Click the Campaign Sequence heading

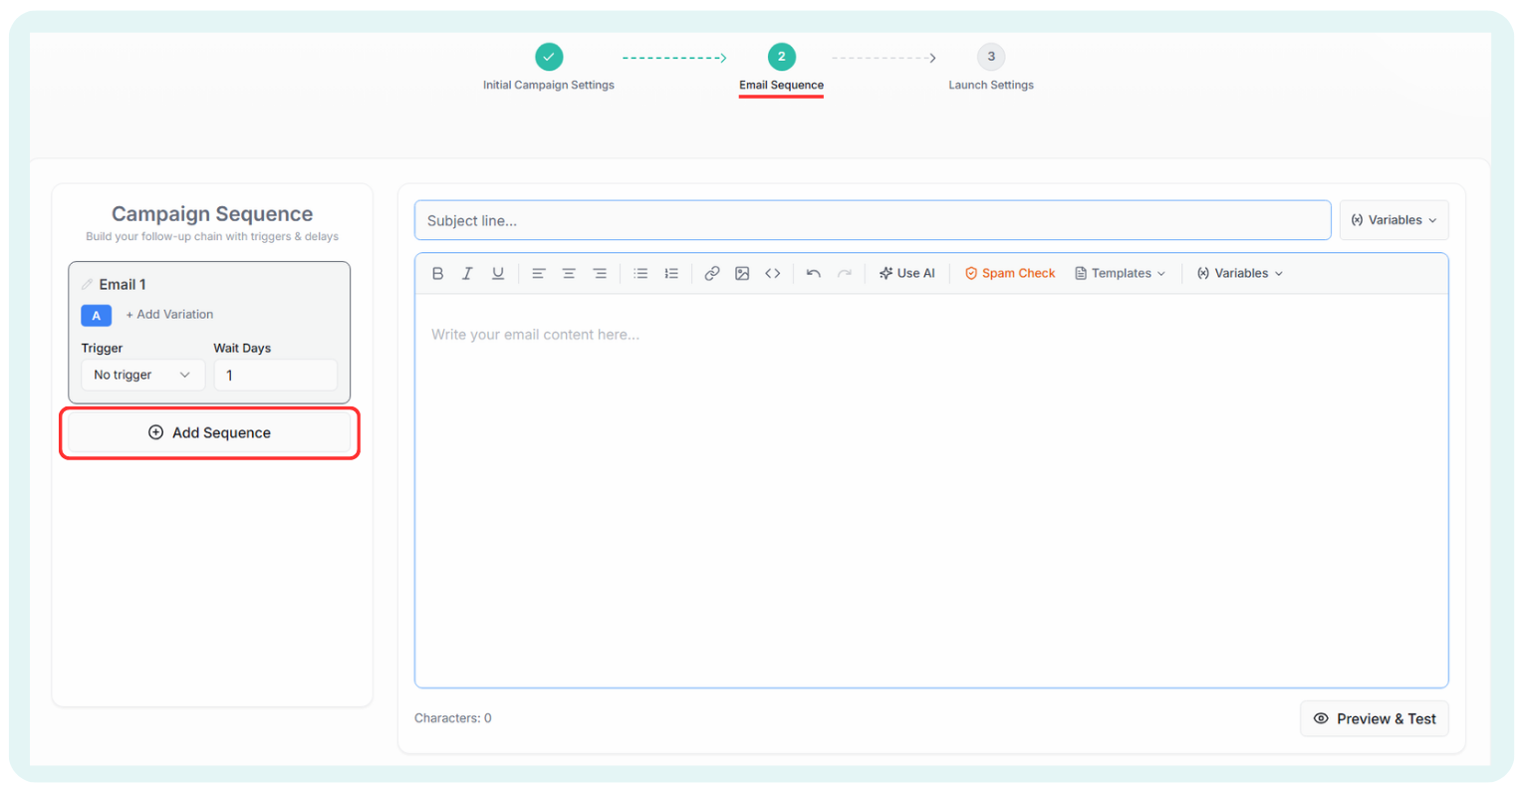click(212, 214)
